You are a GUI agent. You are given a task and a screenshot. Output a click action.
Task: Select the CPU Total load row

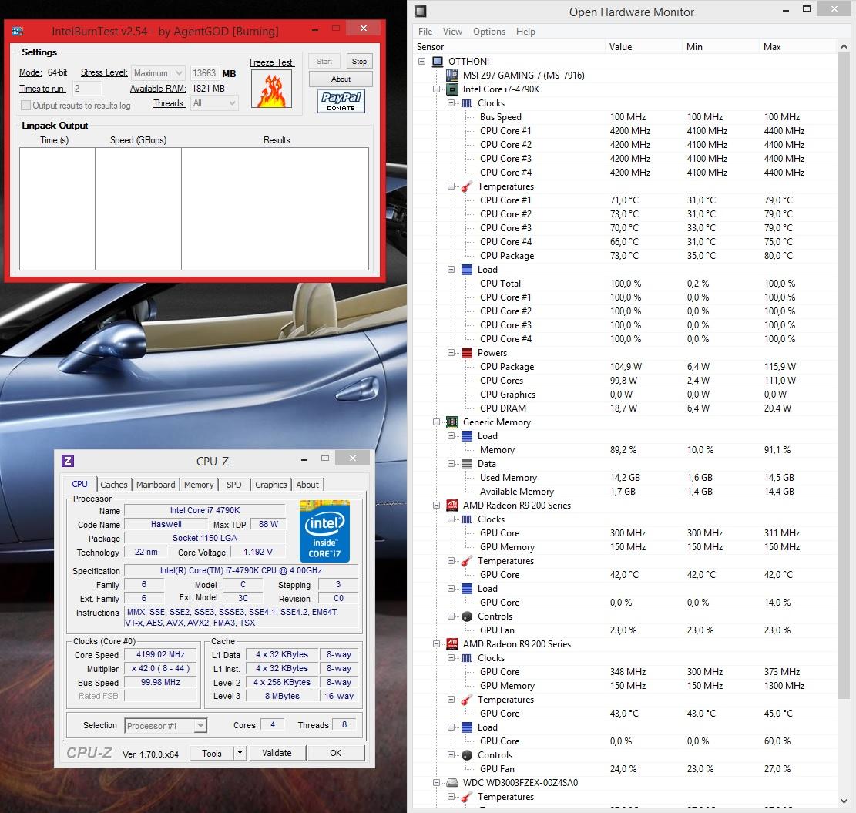[x=625, y=284]
